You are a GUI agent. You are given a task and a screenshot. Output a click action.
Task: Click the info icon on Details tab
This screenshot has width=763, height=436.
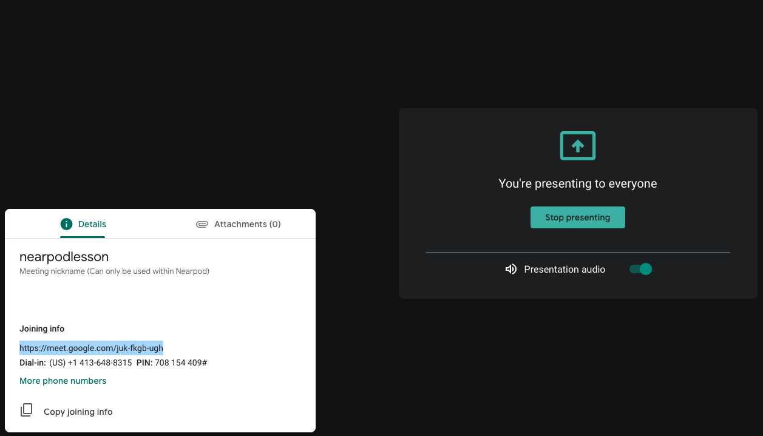(66, 224)
